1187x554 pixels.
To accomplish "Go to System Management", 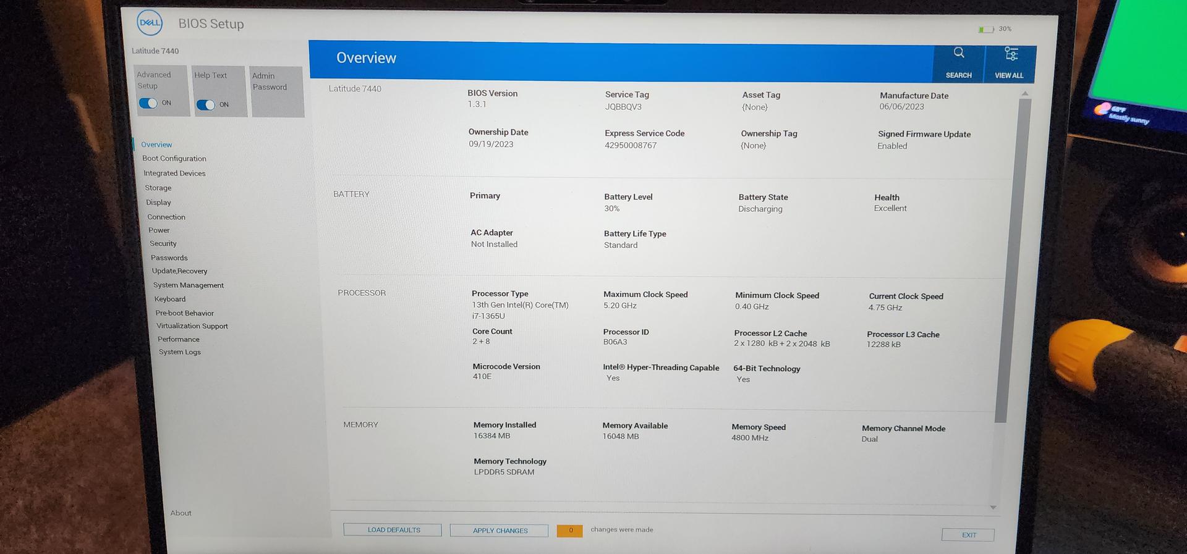I will click(189, 285).
